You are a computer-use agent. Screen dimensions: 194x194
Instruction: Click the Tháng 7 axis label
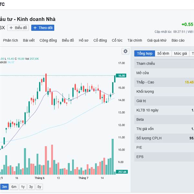83,178
